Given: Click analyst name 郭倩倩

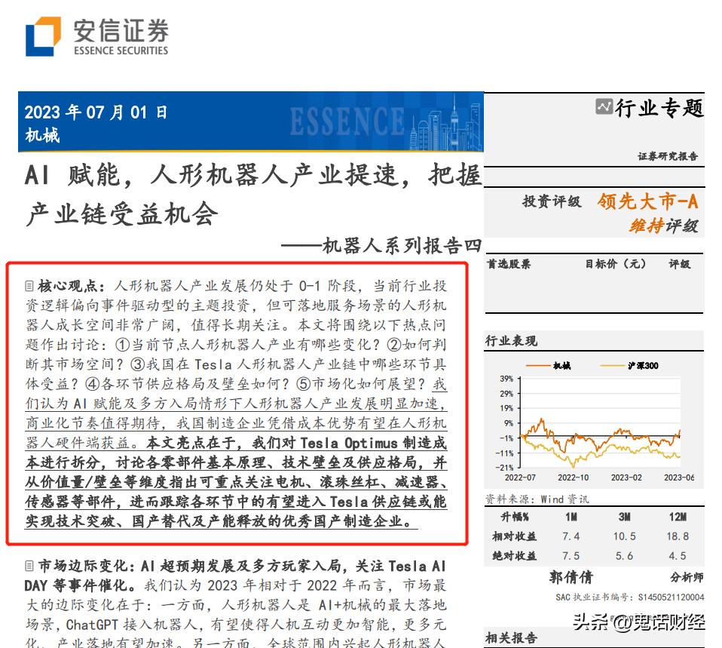Looking at the screenshot, I should (x=572, y=576).
